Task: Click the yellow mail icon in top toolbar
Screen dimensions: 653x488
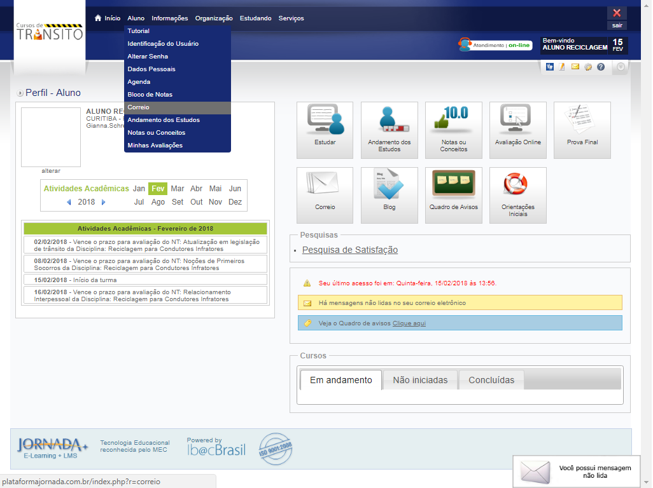Action: 575,67
